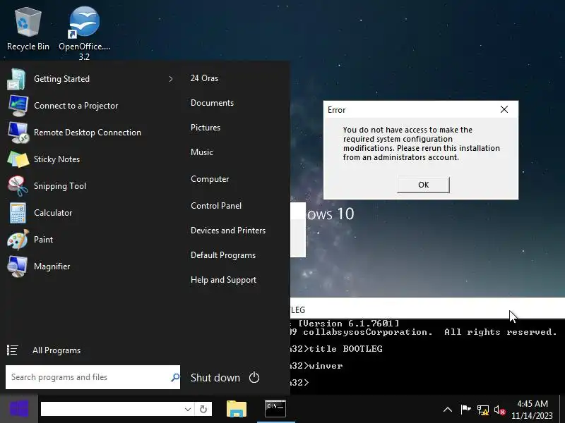Viewport: 565px width, 423px height.
Task: Click the Error dialog title text
Action: pyautogui.click(x=337, y=110)
